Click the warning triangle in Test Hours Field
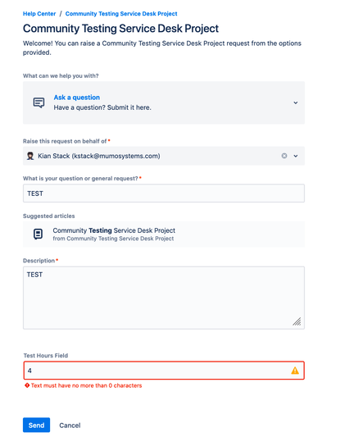 (x=295, y=371)
